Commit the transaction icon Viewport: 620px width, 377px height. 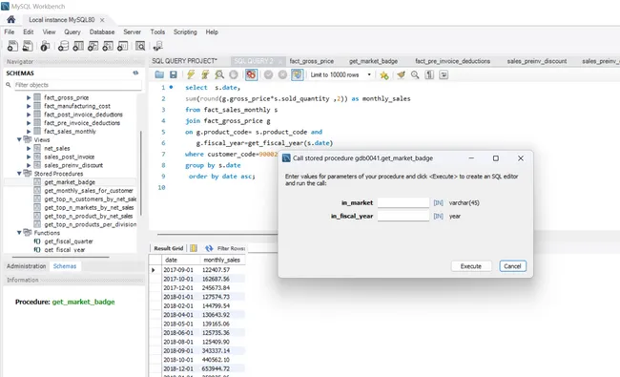268,74
